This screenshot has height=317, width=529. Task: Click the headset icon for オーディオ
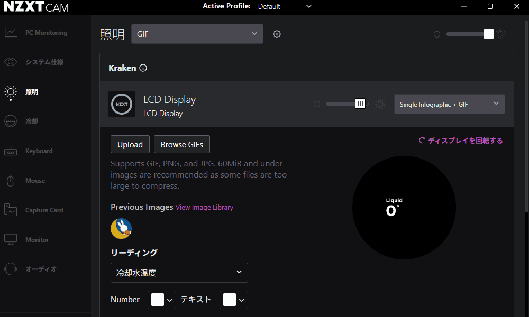coord(11,269)
